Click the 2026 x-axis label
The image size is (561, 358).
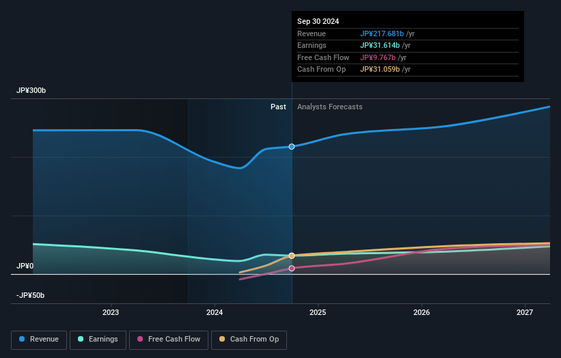click(422, 313)
